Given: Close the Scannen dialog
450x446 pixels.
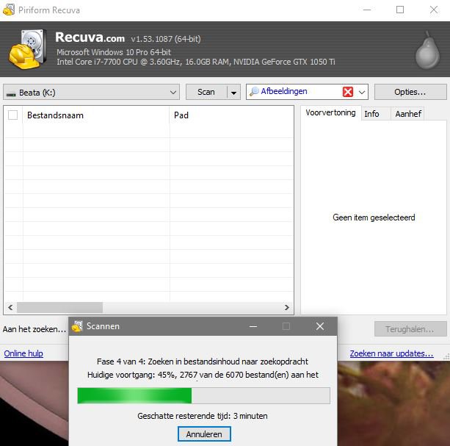Looking at the screenshot, I should tap(320, 326).
